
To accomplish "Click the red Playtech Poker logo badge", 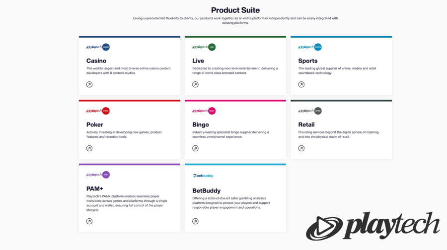I will pos(98,111).
